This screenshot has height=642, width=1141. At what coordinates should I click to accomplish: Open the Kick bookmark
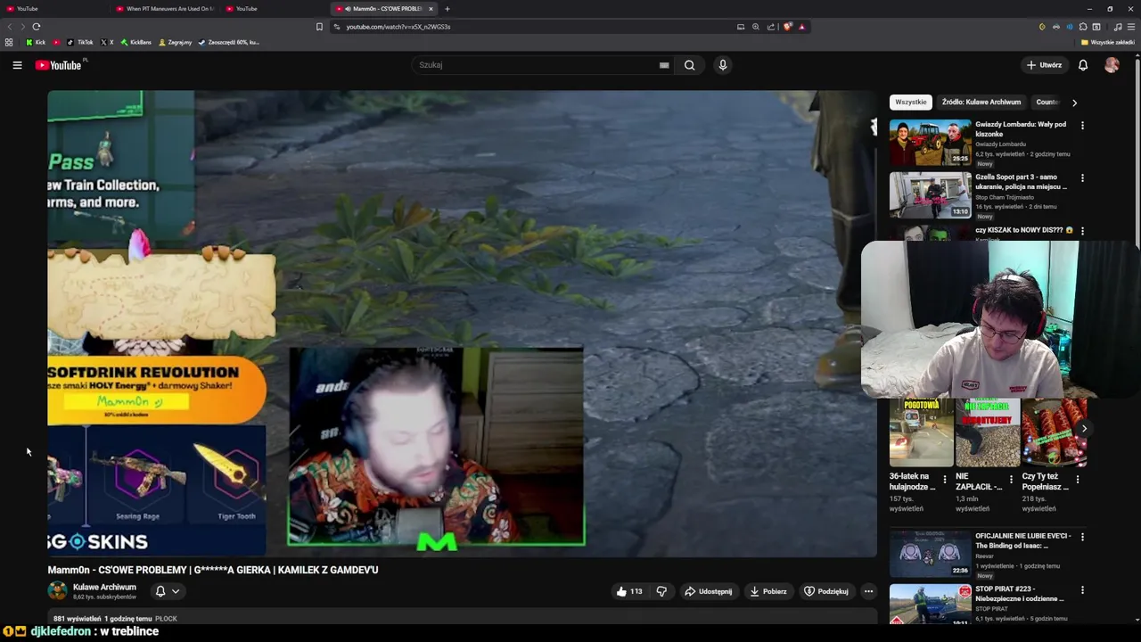pos(36,42)
